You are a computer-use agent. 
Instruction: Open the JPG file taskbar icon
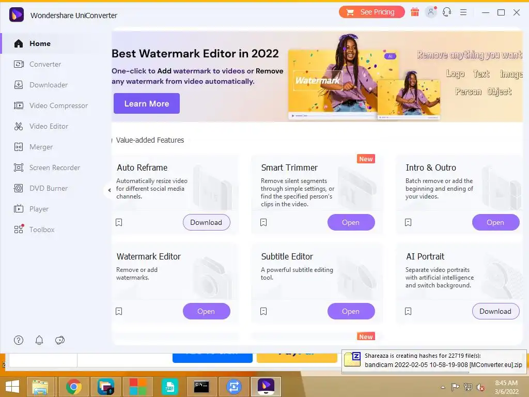coord(169,387)
